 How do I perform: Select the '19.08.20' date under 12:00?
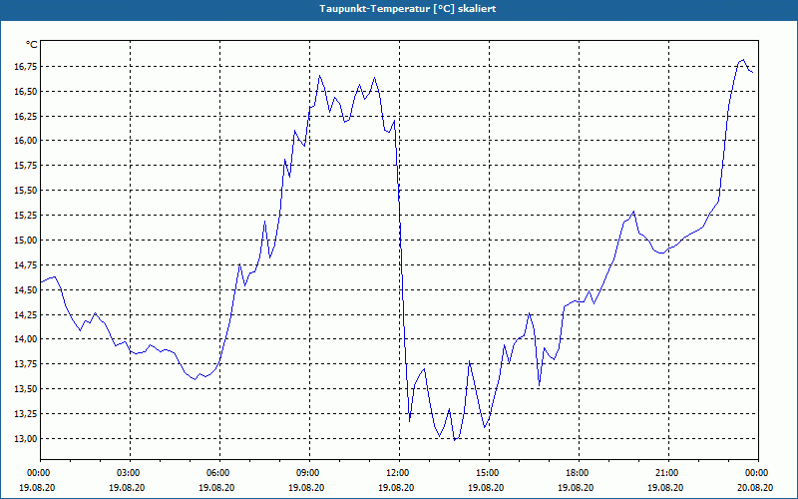[396, 487]
